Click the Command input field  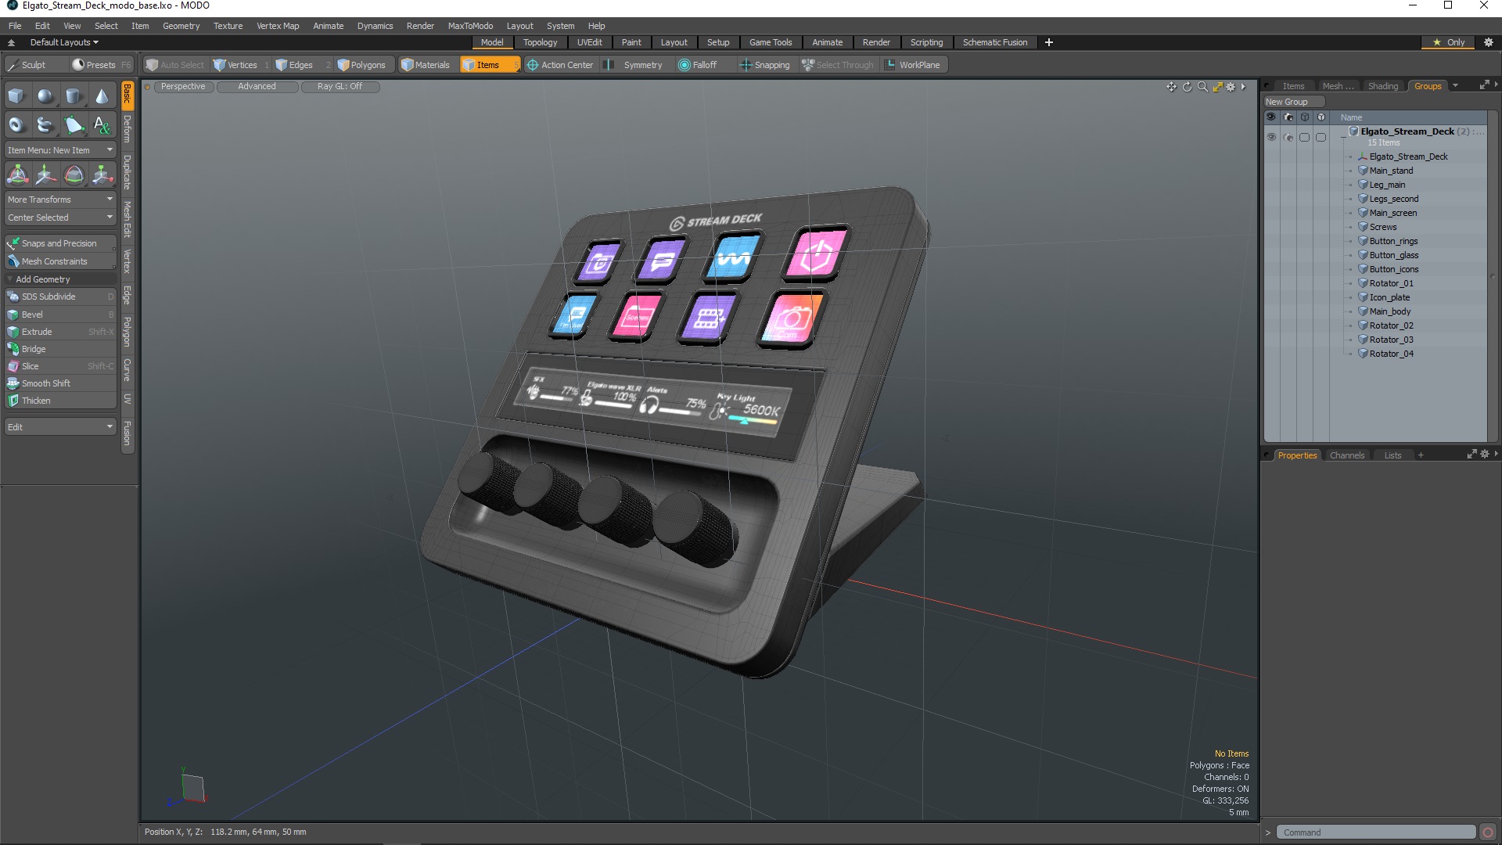click(x=1375, y=832)
